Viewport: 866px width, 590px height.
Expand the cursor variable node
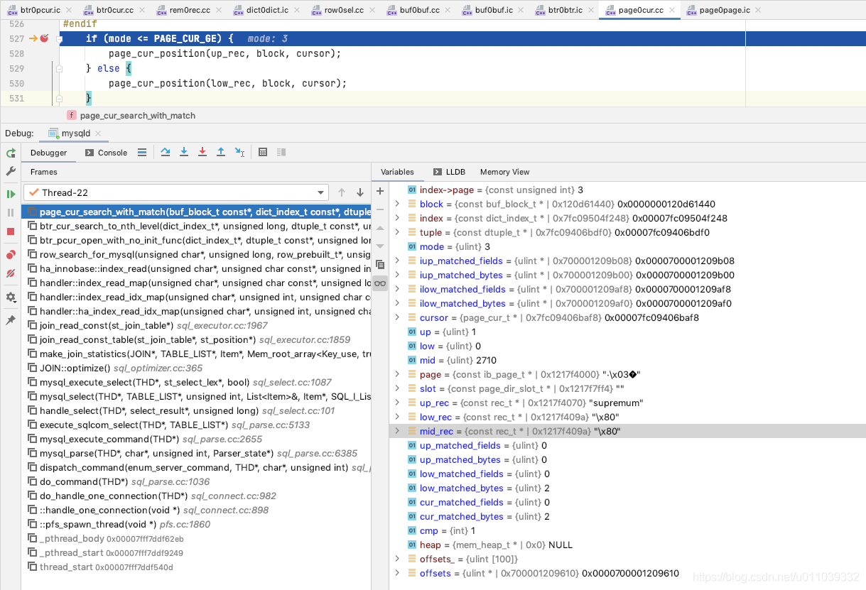coord(397,317)
